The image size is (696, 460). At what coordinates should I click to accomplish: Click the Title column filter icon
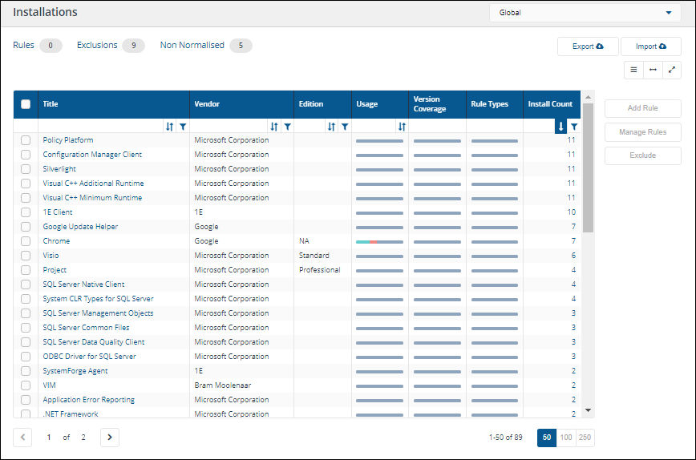(182, 127)
